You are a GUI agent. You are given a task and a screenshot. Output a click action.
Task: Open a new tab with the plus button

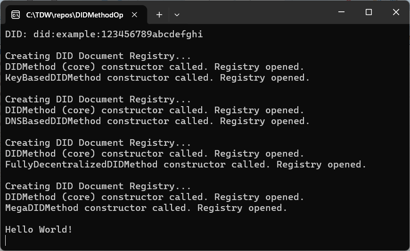[x=159, y=15]
